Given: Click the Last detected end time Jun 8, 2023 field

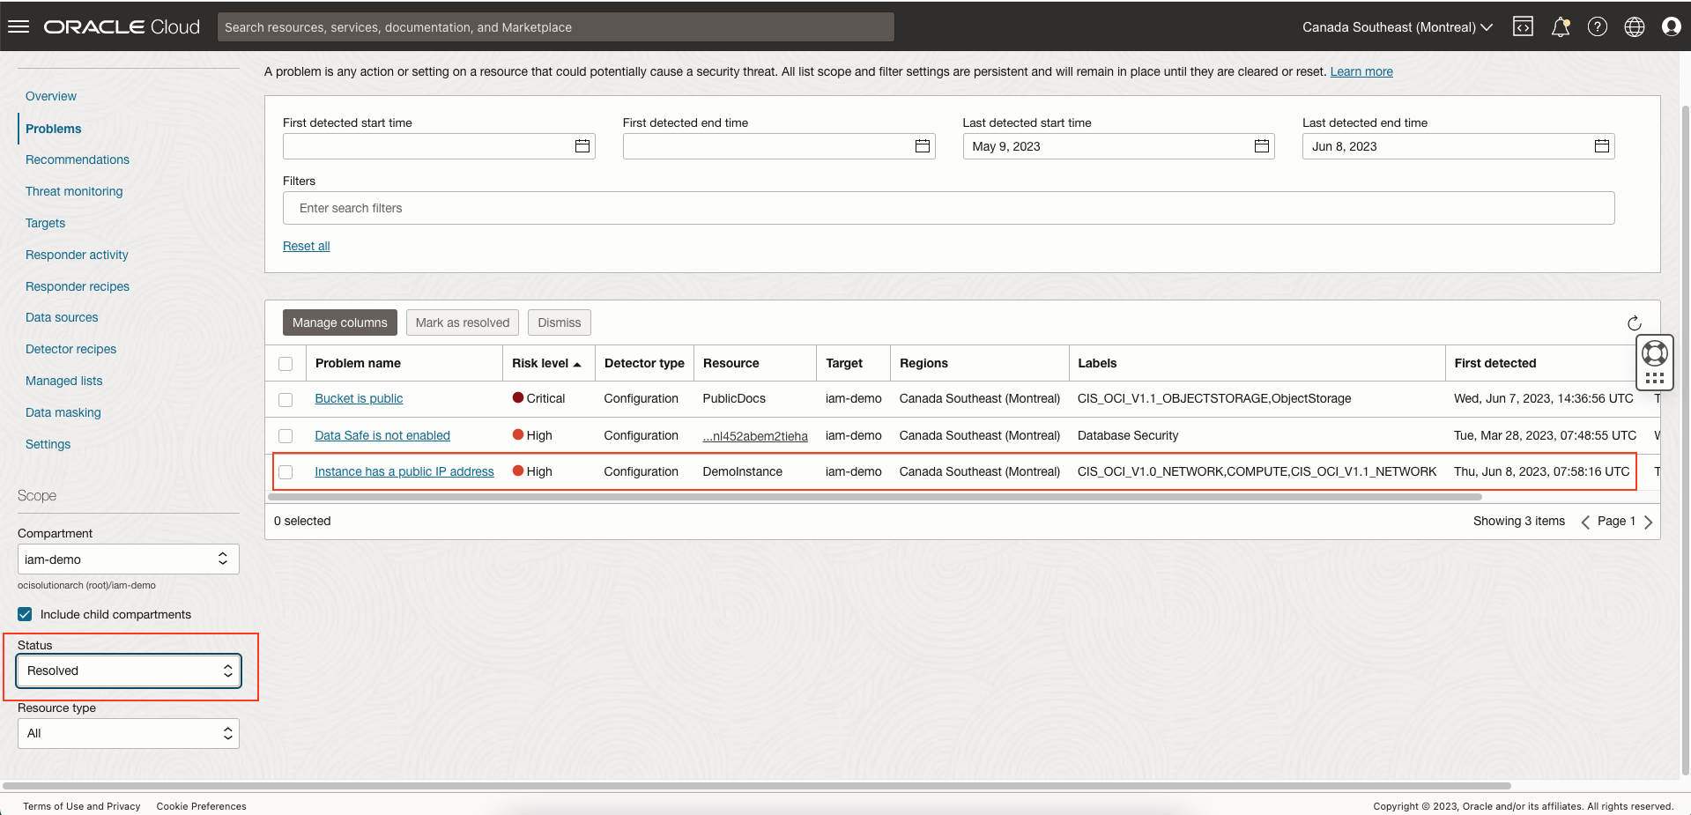Looking at the screenshot, I should [x=1458, y=146].
